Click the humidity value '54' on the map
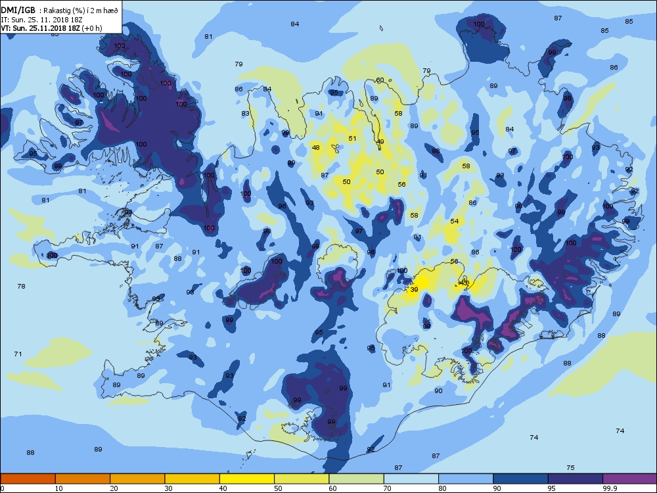This screenshot has width=657, height=493. pos(455,222)
